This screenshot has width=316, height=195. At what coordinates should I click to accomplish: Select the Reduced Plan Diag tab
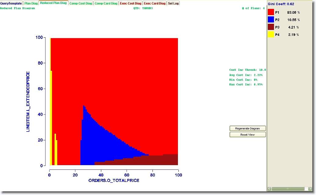(x=53, y=3)
